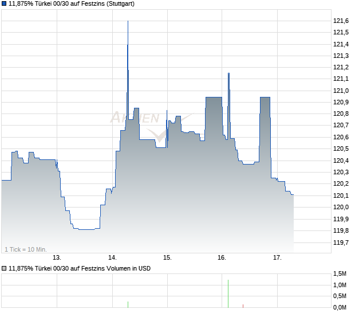Click the gray legend square beside Volumen title
This screenshot has height=313, width=355.
4,268
